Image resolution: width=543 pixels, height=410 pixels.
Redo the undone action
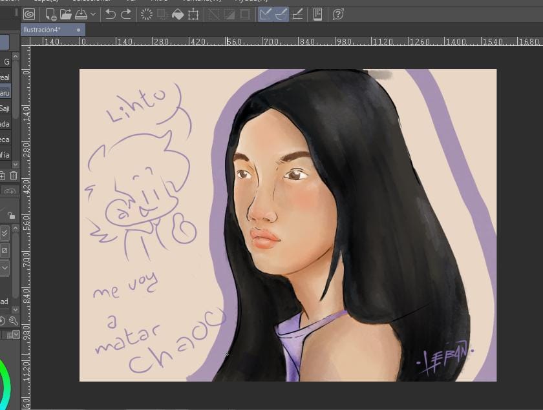pyautogui.click(x=125, y=15)
